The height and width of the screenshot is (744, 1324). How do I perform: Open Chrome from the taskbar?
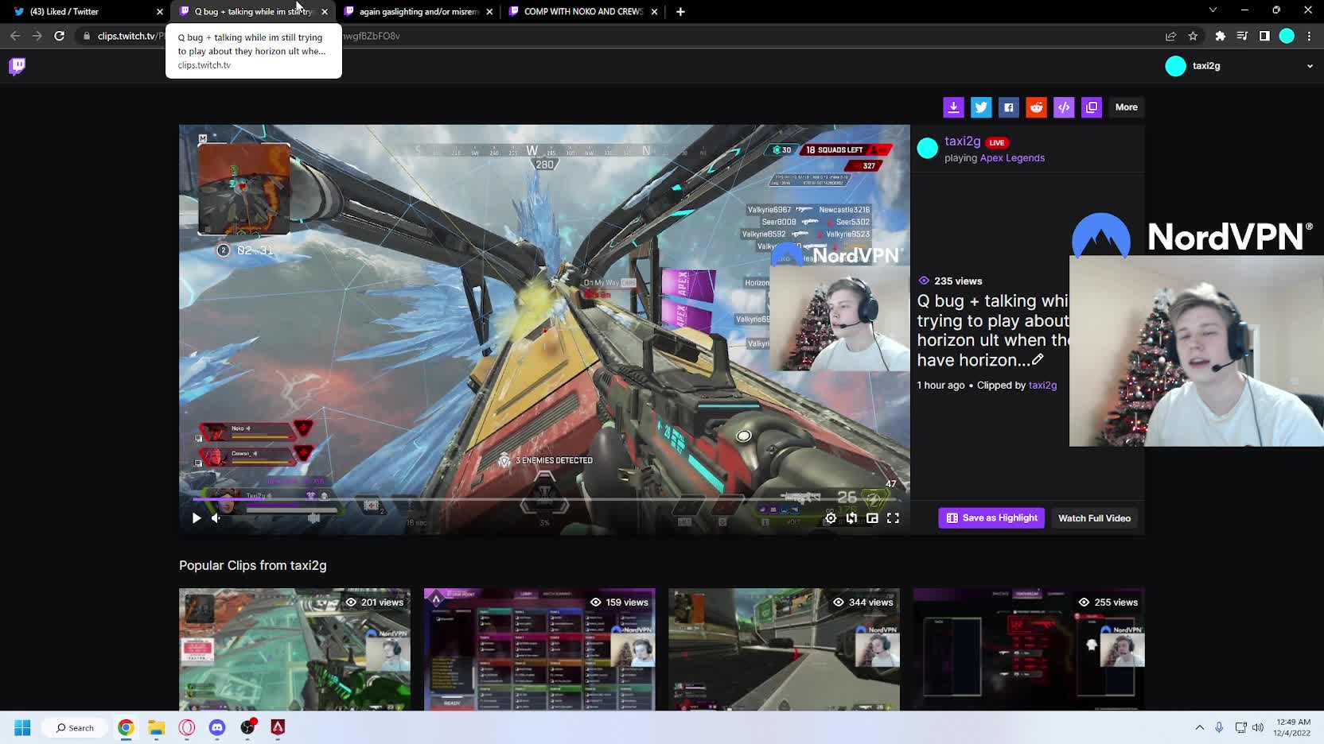tap(126, 727)
